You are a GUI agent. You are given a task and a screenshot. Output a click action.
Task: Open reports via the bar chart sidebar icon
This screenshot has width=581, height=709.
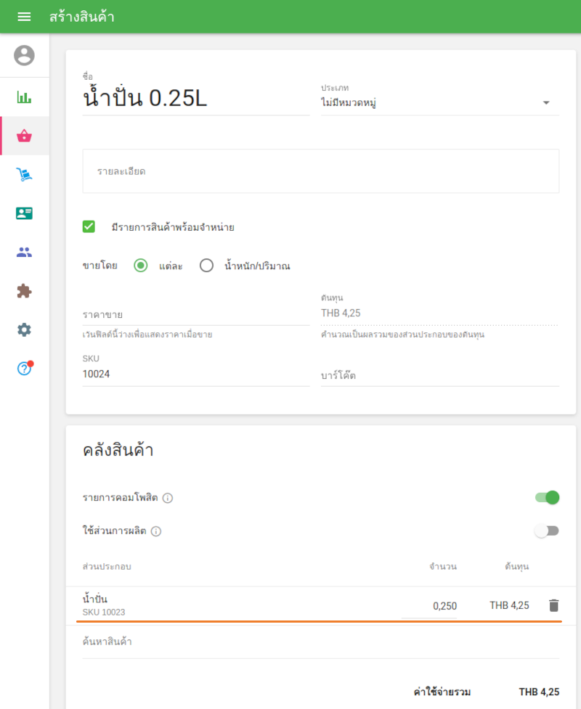point(24,97)
